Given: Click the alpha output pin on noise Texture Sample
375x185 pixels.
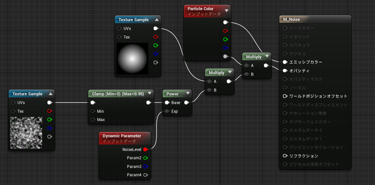Looking at the screenshot, I should (x=50, y=137).
